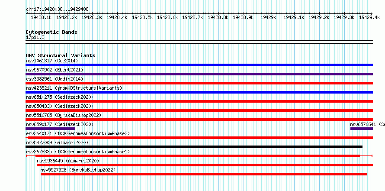Viewport: 385px width, 191px height.
Task: Click the nsv1061317 (Coe2014) variant label
Action: point(52,61)
